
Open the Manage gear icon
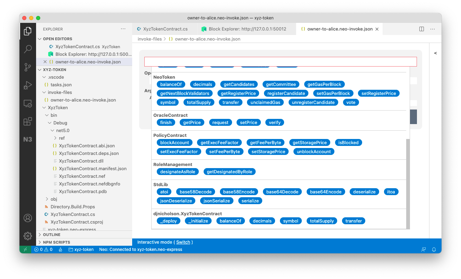coord(28,236)
